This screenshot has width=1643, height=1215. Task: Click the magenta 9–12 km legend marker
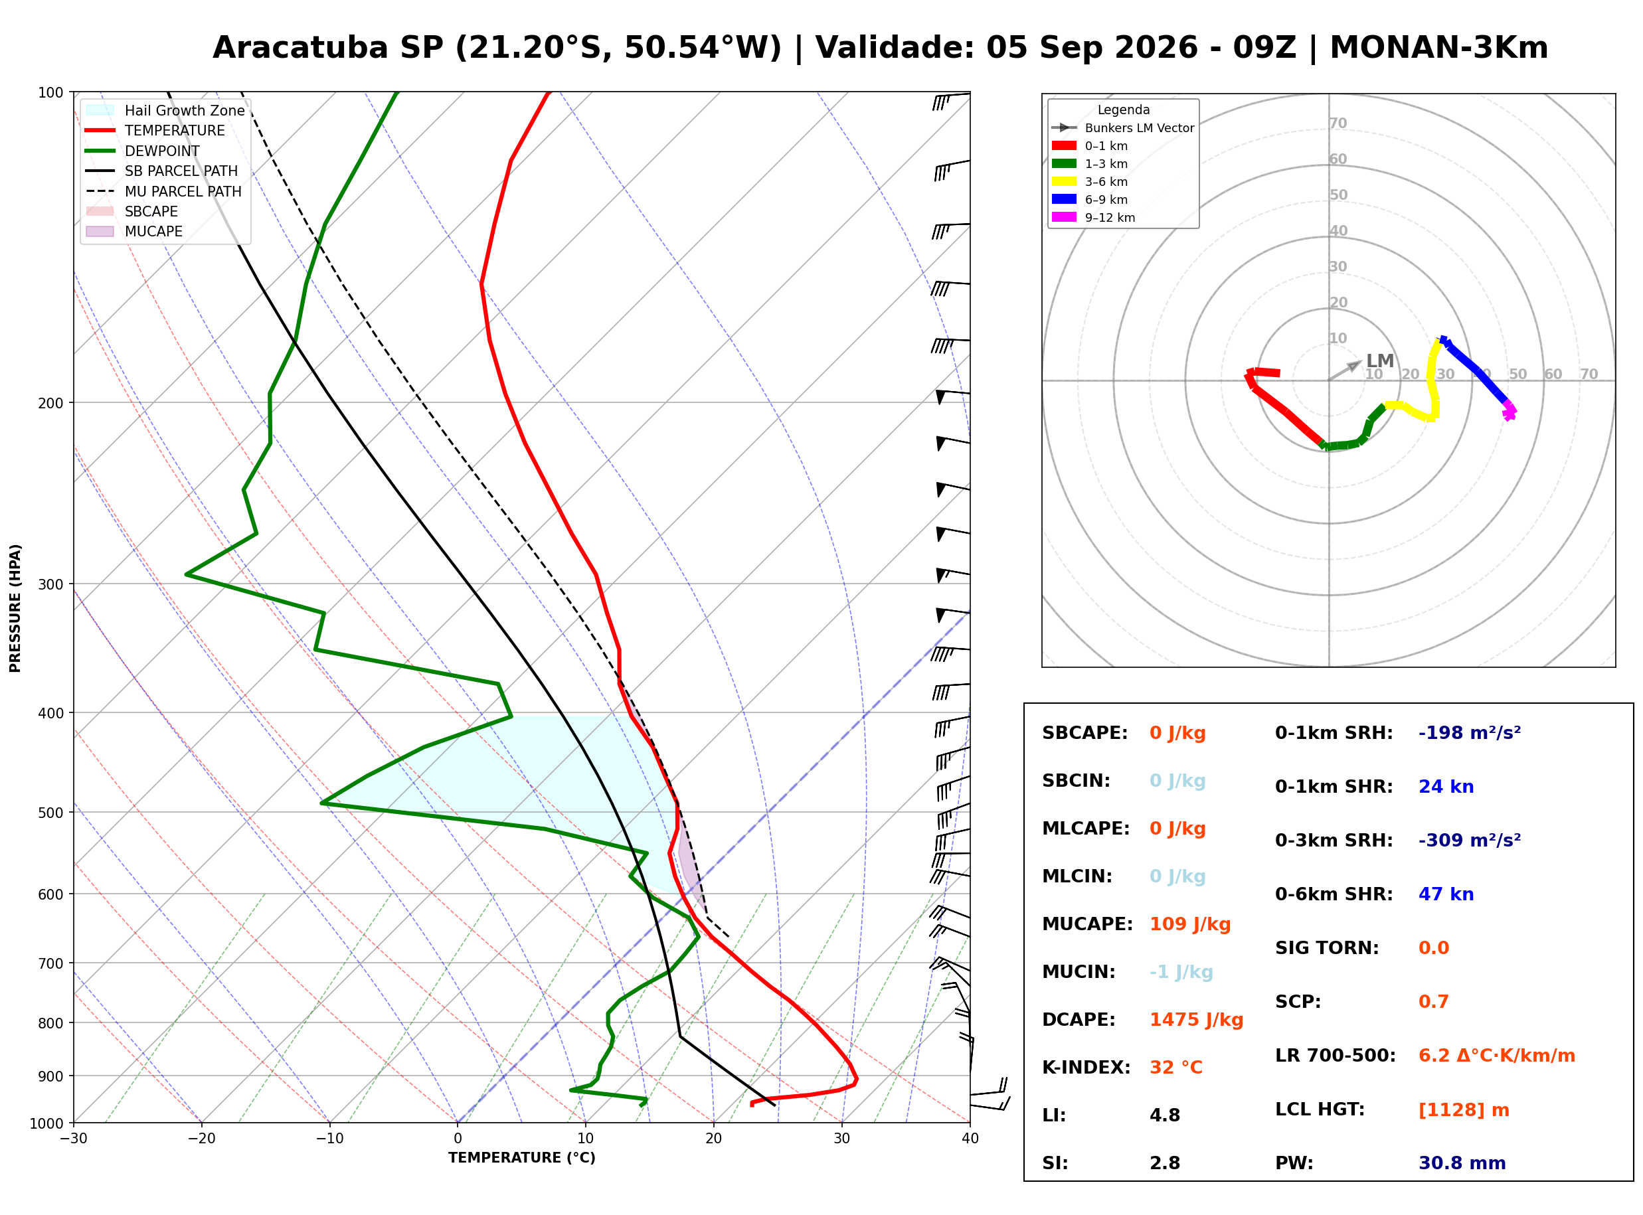pos(1063,217)
